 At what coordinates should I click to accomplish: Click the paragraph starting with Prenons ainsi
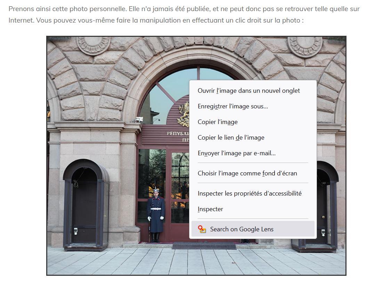click(x=184, y=15)
